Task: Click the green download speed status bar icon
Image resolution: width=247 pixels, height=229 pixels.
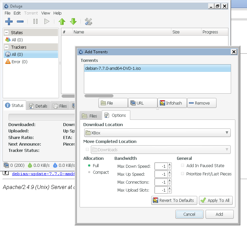Action: pyautogui.click(x=30, y=165)
